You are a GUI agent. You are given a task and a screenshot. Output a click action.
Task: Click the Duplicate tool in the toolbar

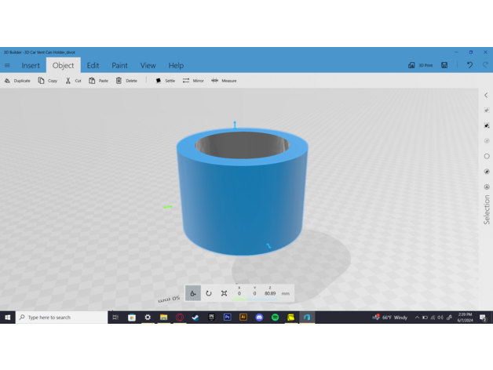point(17,81)
